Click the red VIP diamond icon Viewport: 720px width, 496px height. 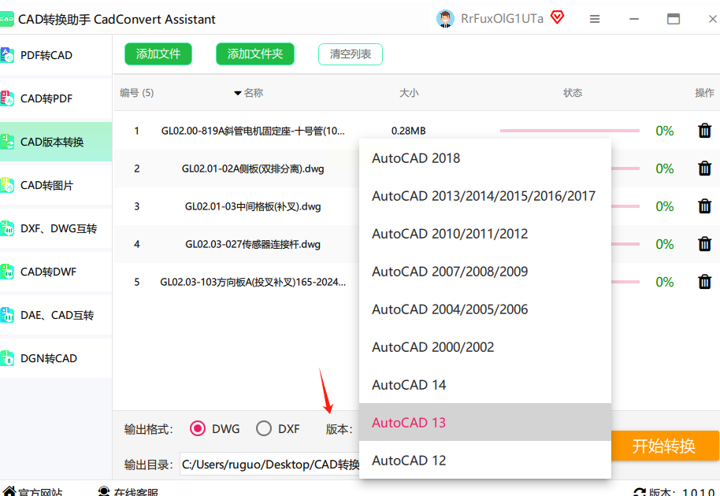click(557, 18)
